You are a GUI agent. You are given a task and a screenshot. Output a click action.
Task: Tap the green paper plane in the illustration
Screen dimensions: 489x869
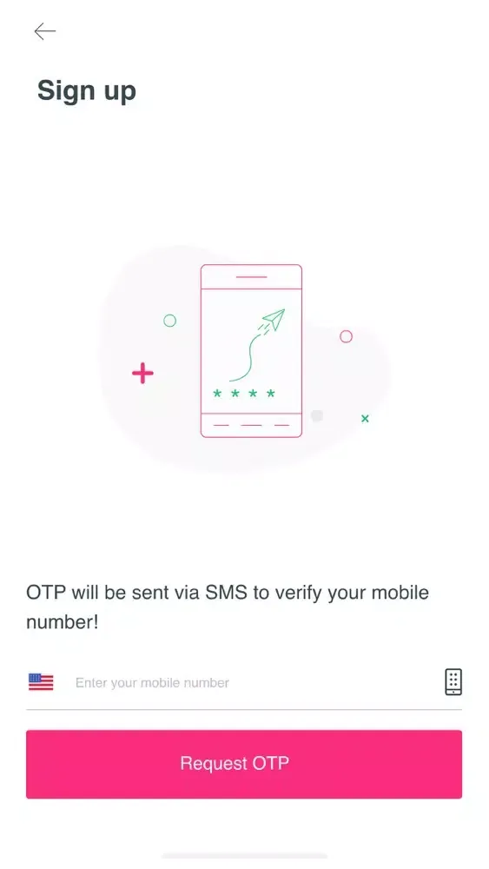(x=273, y=319)
